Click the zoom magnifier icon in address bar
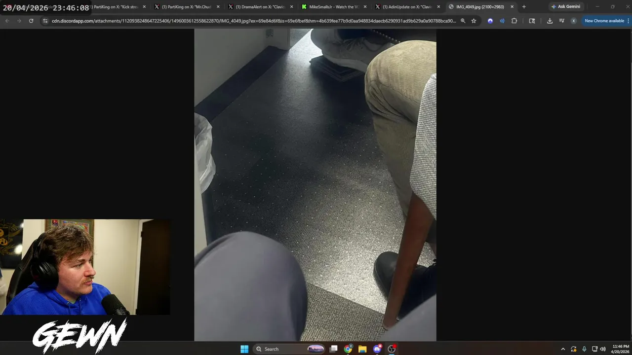Screen dimensions: 632x355 click(463, 21)
